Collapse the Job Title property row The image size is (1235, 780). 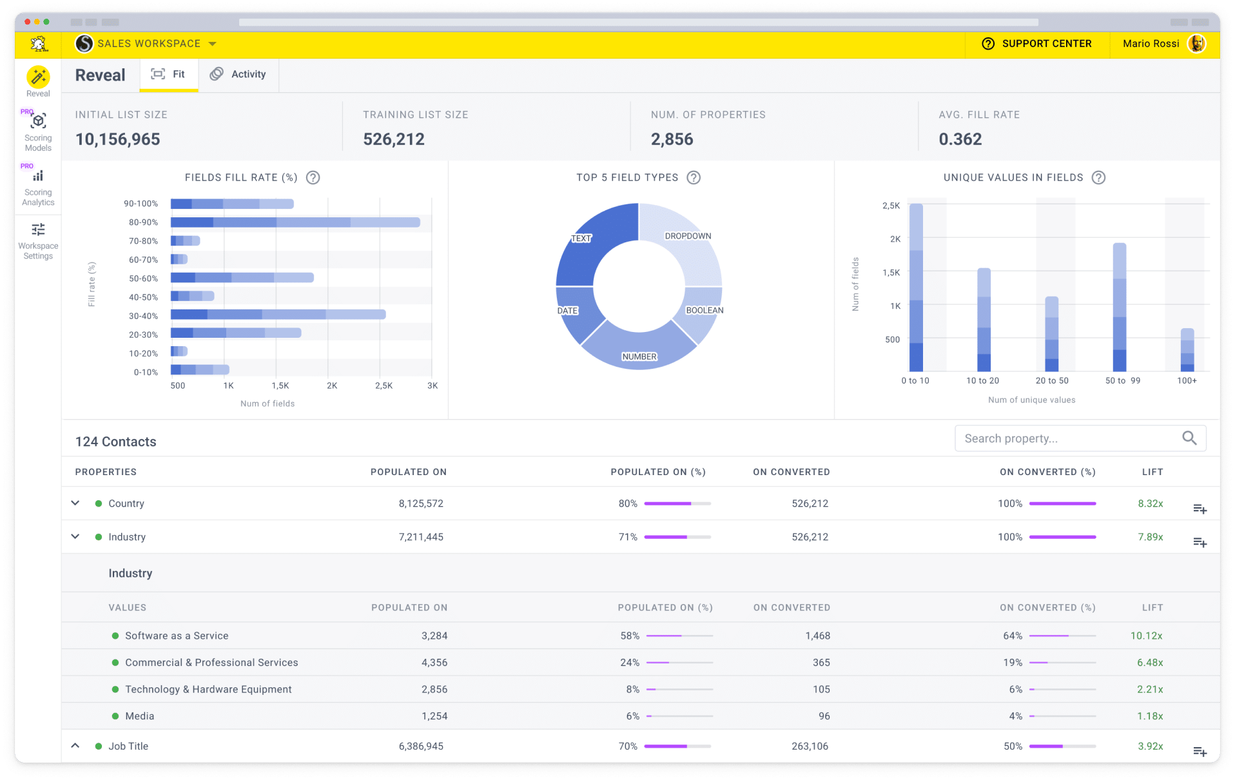click(75, 745)
